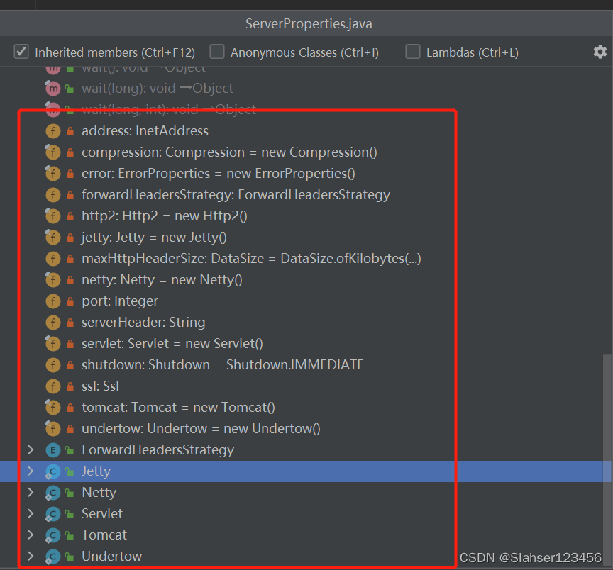Open the structure view settings gear

coord(600,51)
